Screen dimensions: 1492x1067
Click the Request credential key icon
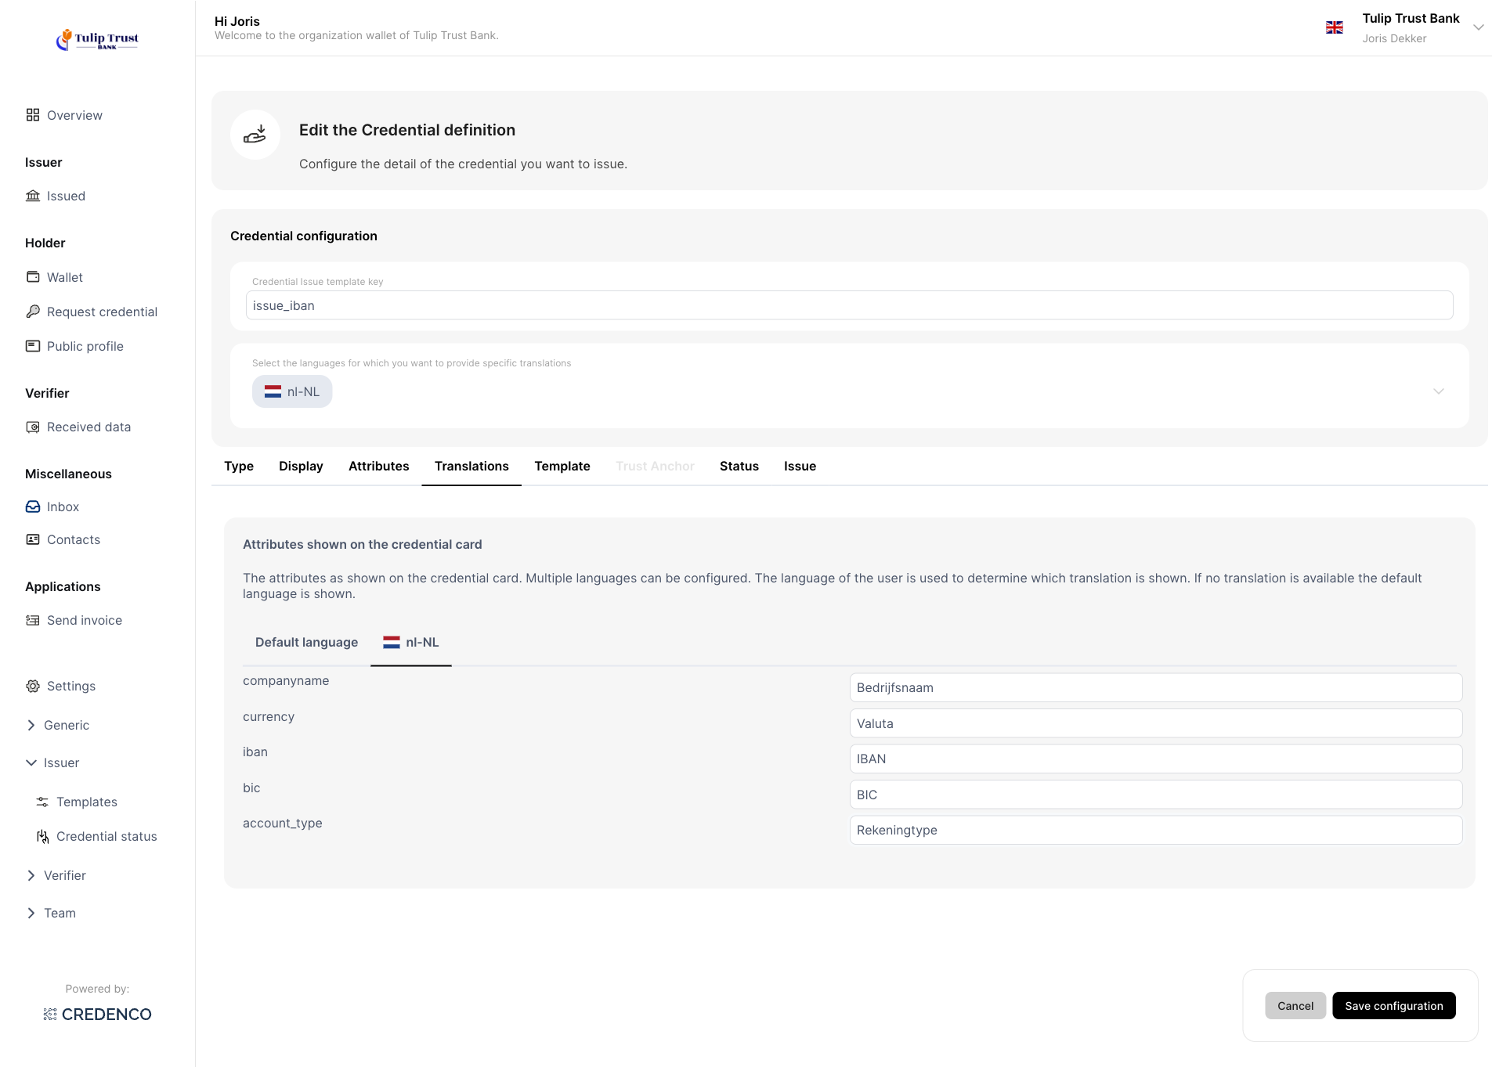[32, 312]
